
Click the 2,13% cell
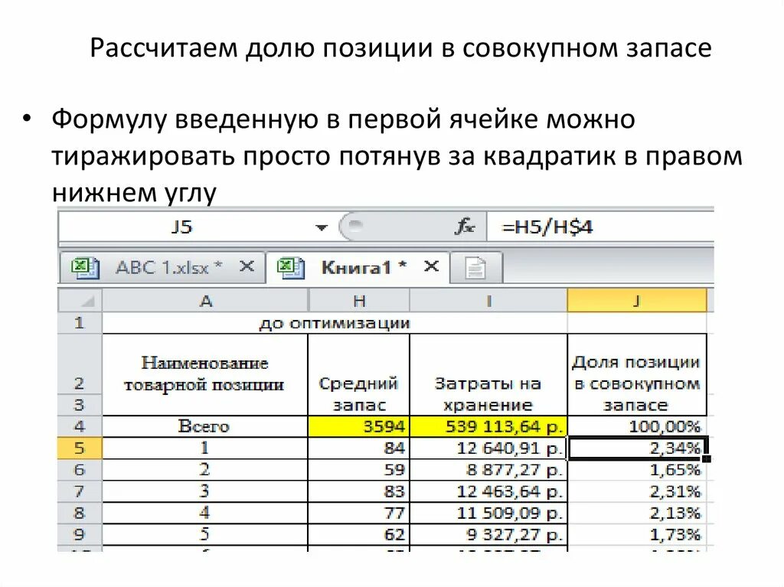[637, 513]
